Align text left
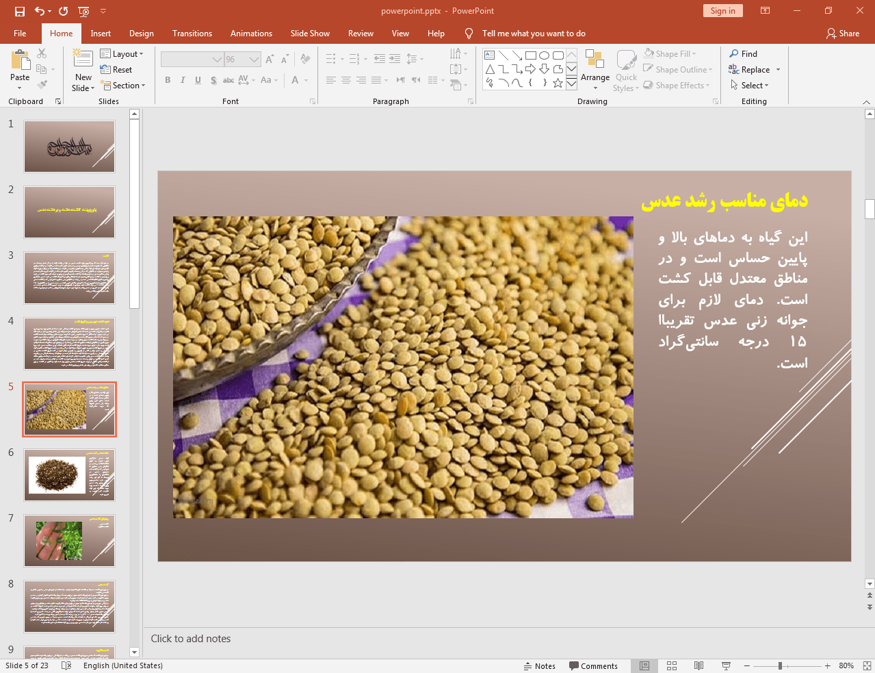This screenshot has width=875, height=673. (331, 80)
